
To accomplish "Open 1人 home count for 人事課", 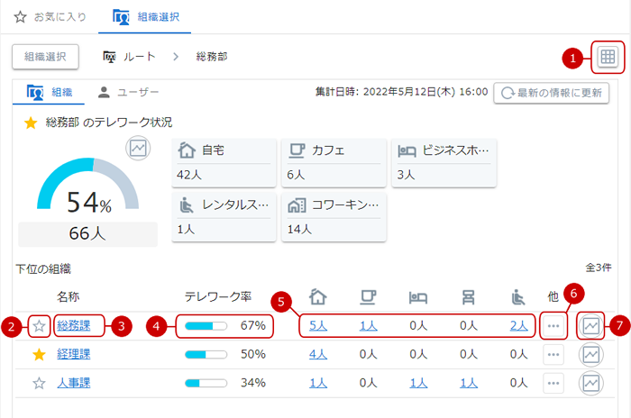I will coord(318,383).
